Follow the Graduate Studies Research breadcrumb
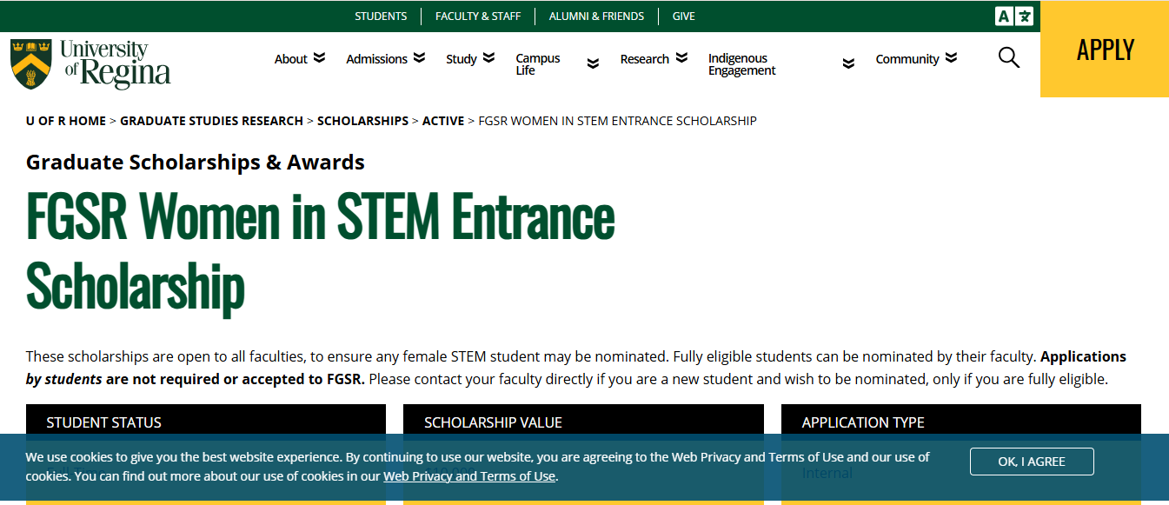This screenshot has height=505, width=1169. click(x=211, y=121)
